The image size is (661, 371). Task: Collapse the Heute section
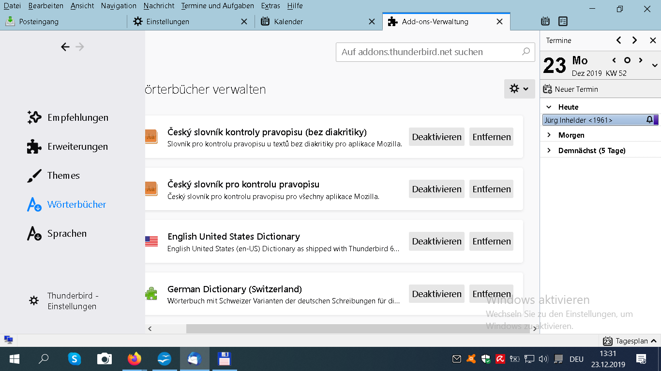pos(549,107)
